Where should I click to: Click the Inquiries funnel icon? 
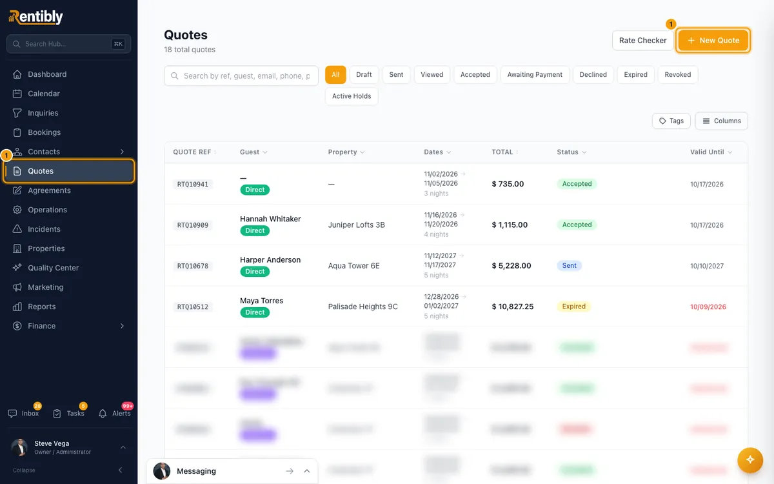(17, 113)
